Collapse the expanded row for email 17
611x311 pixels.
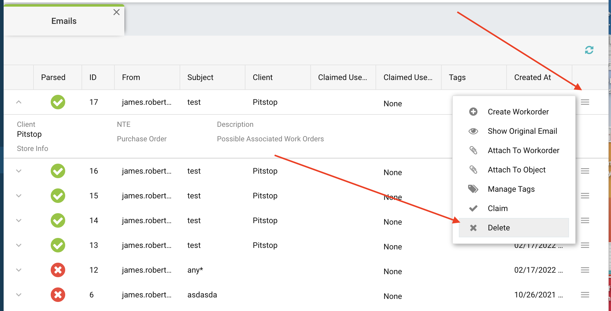(19, 102)
